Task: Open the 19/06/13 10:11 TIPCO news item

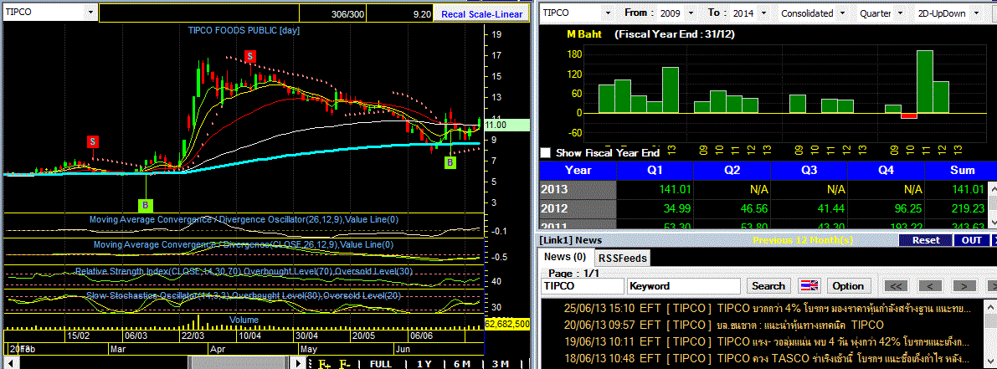Action: tap(767, 341)
